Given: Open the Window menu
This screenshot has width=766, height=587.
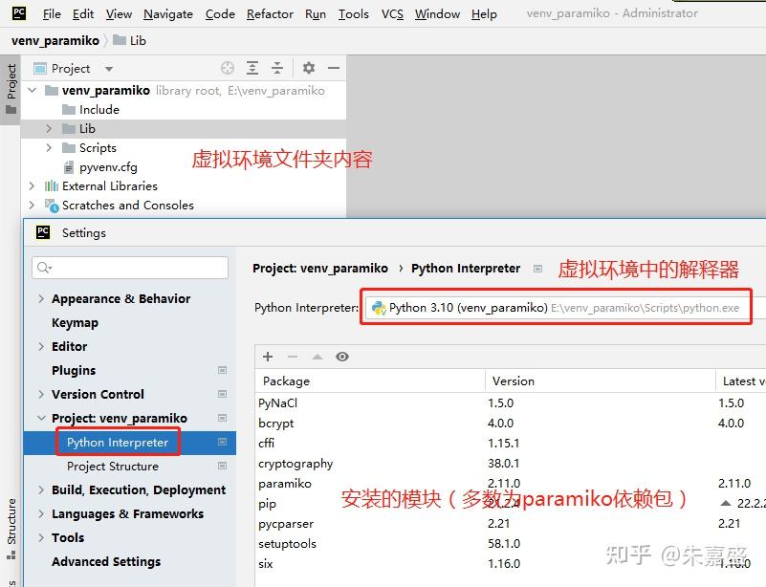Looking at the screenshot, I should click(437, 14).
